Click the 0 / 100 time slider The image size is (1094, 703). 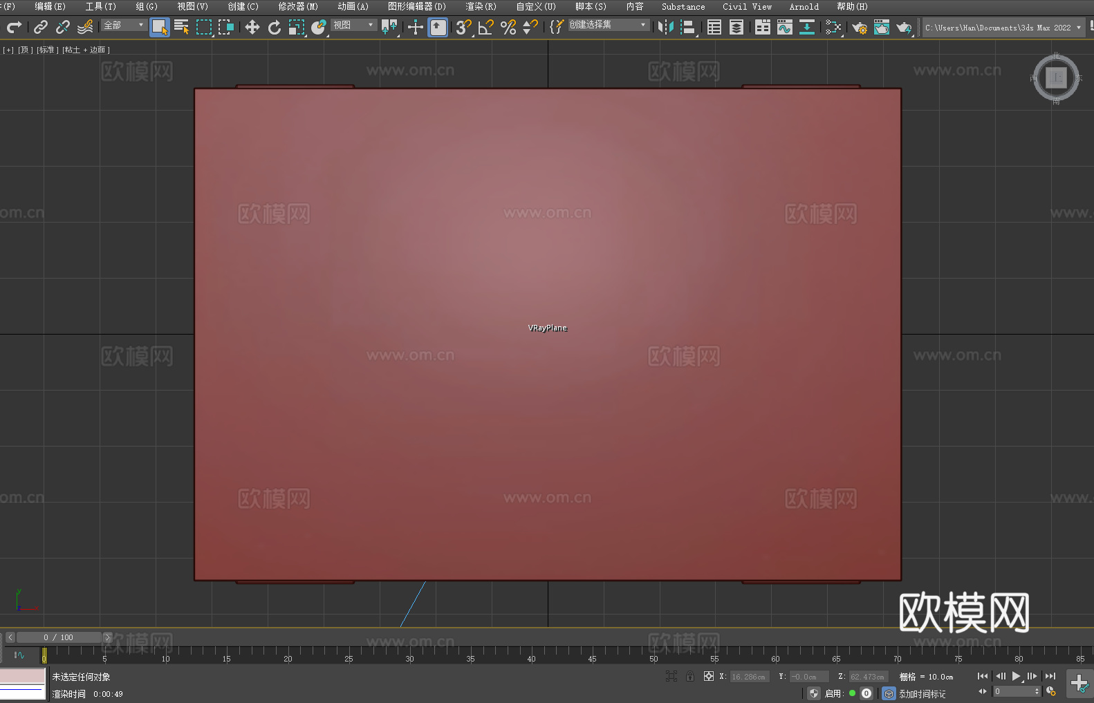(x=59, y=637)
